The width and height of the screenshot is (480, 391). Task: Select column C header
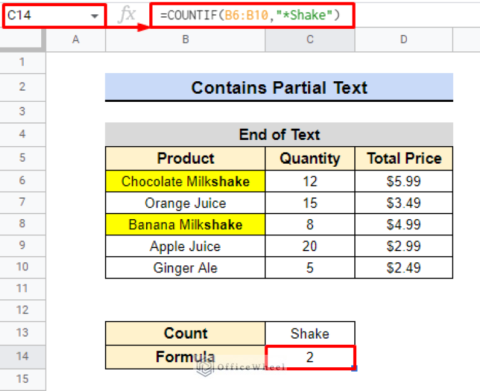(309, 39)
